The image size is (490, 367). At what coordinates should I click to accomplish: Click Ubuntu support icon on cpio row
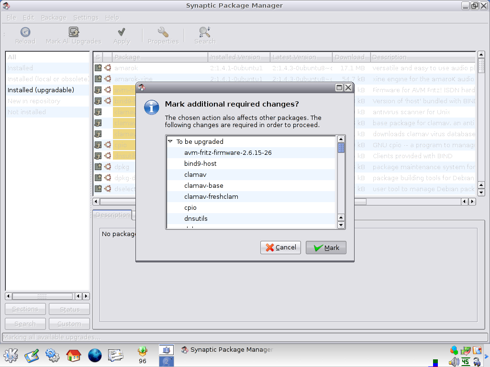pos(108,145)
